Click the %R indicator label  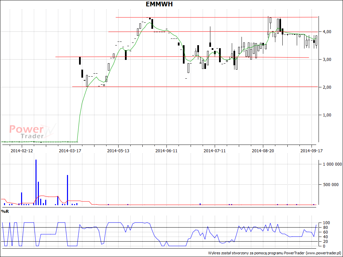(x=5, y=211)
